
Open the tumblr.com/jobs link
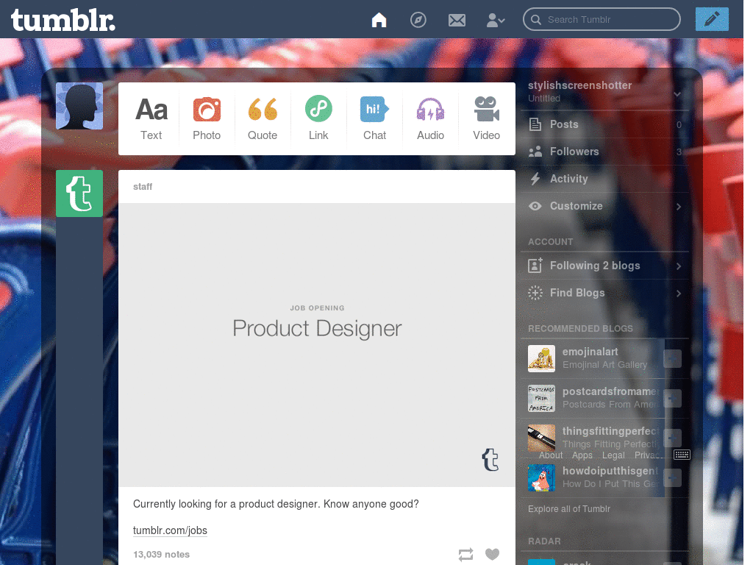coord(170,530)
